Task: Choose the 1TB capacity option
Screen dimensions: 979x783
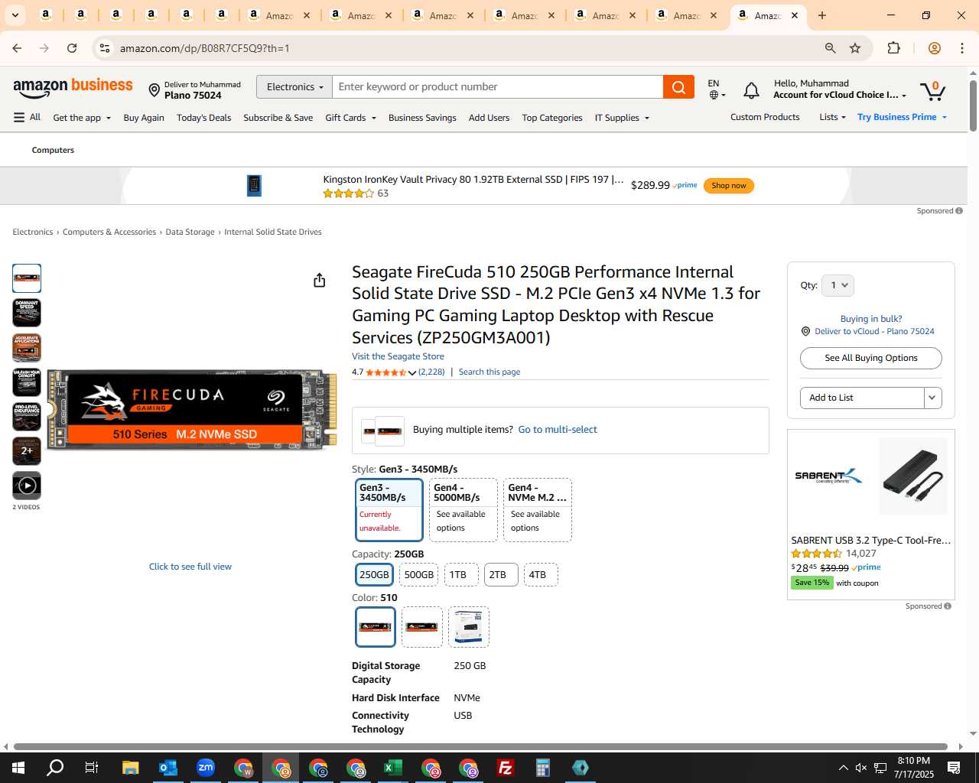Action: click(x=460, y=575)
